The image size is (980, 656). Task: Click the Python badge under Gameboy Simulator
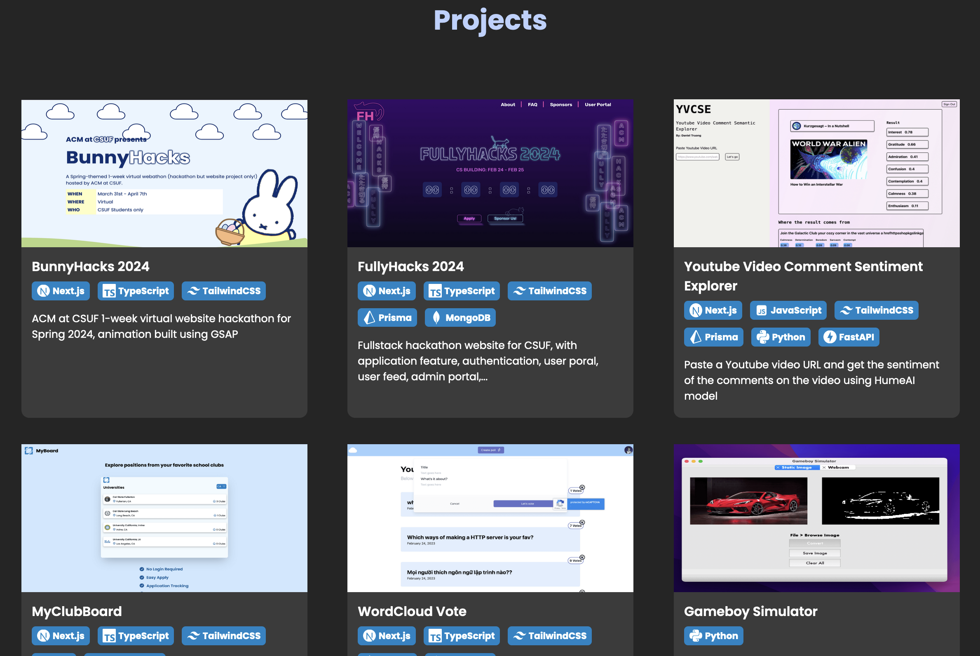pos(713,635)
